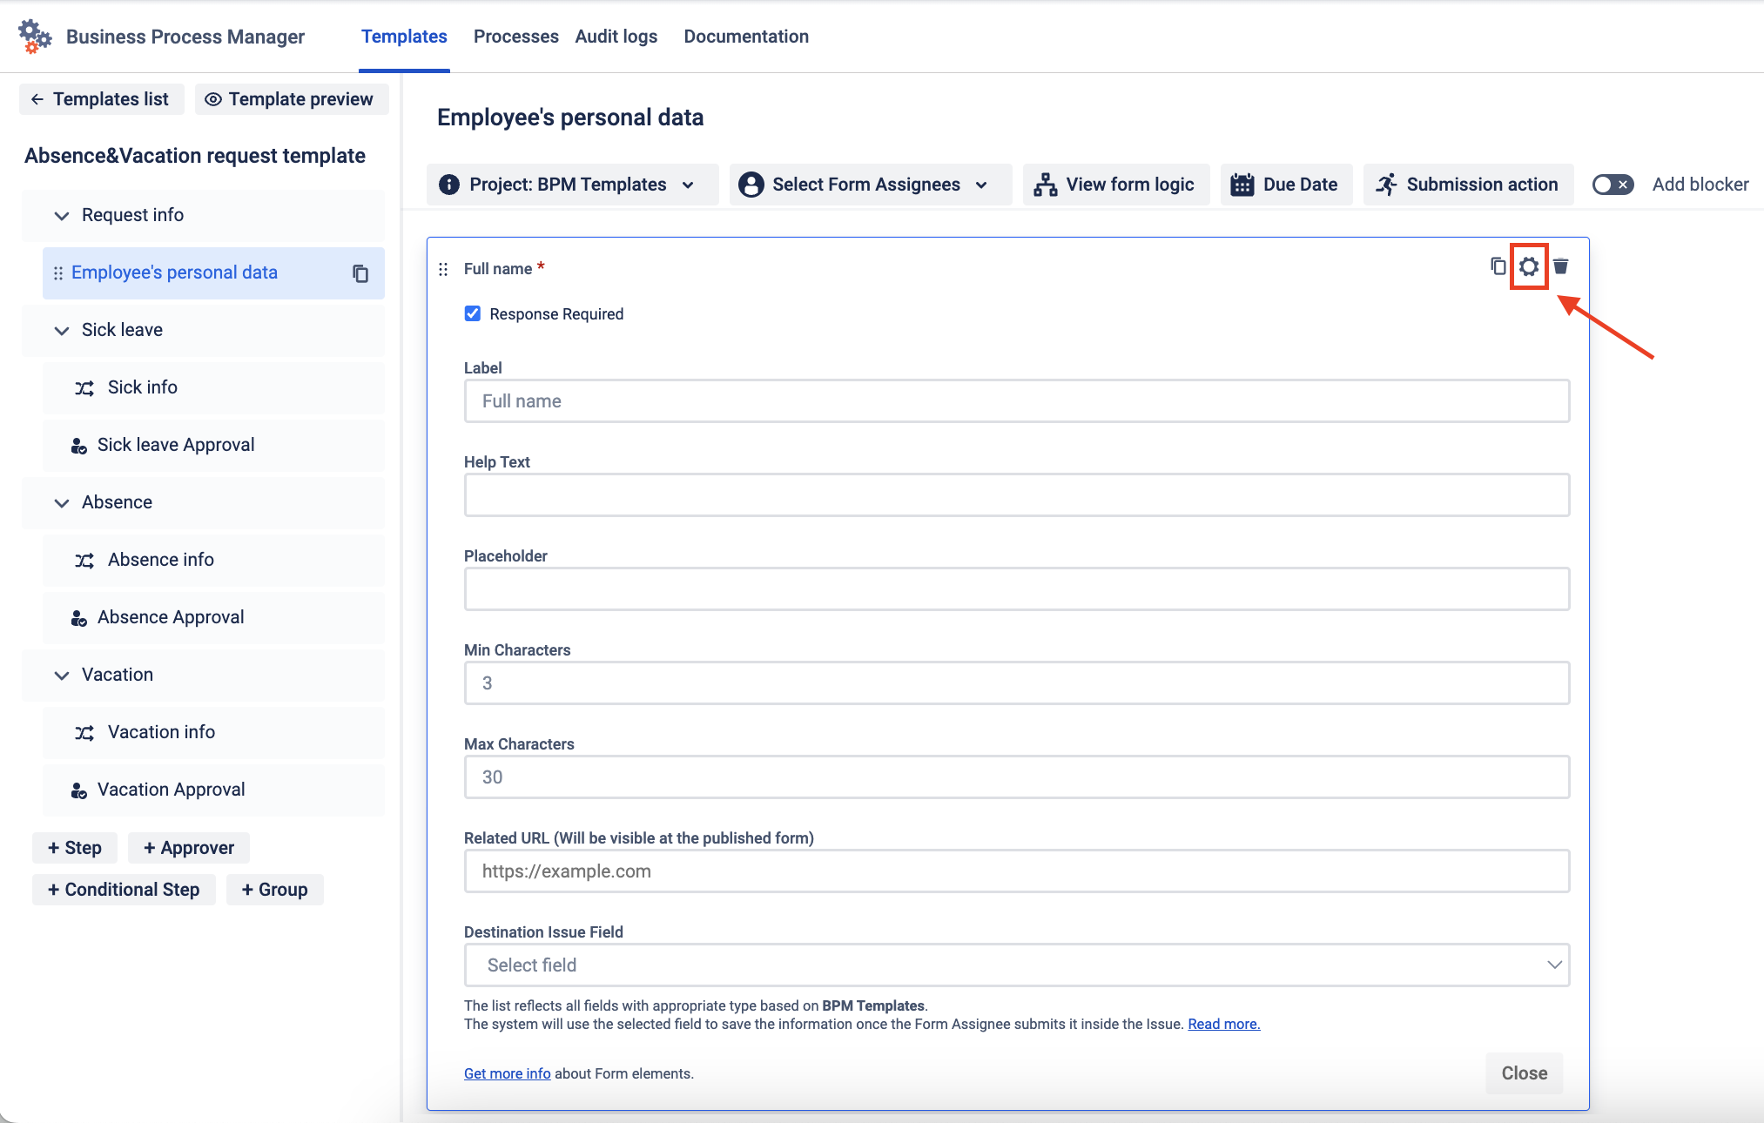
Task: Click the field settings gear icon
Action: point(1528,266)
